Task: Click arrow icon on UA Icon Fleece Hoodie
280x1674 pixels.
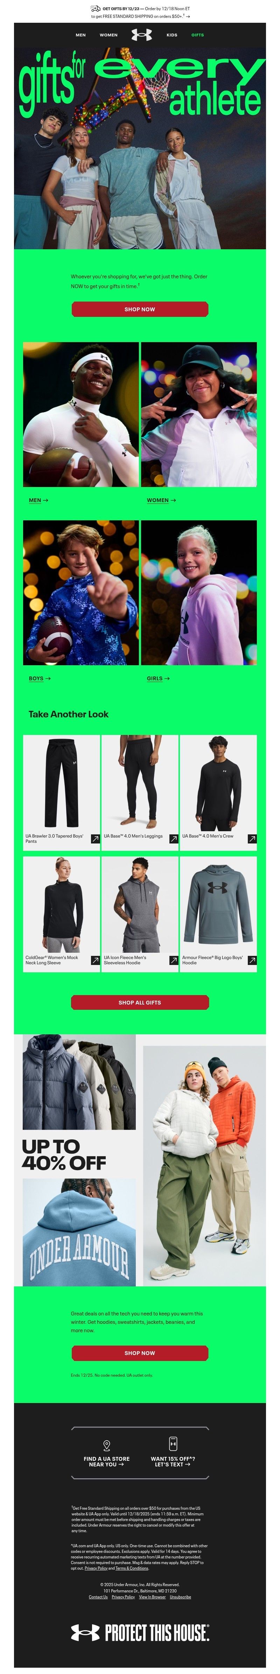Action: [174, 960]
